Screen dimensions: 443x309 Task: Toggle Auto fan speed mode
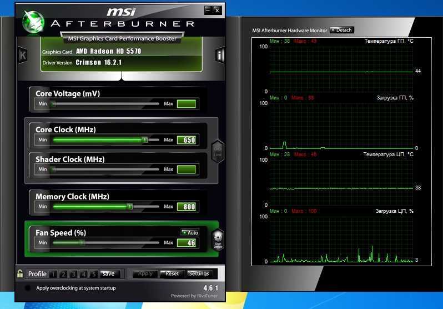[190, 232]
